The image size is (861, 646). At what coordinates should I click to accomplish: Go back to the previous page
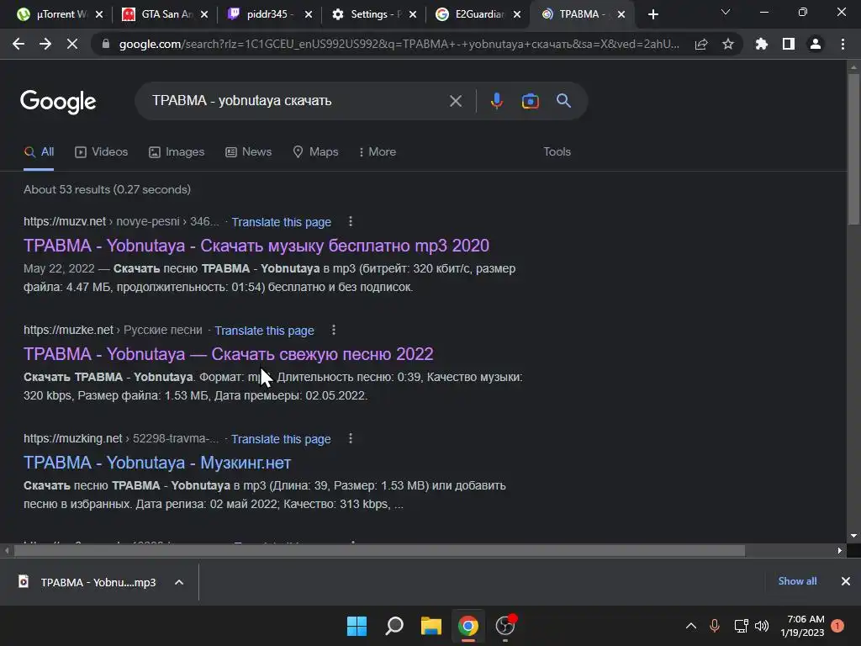18,44
